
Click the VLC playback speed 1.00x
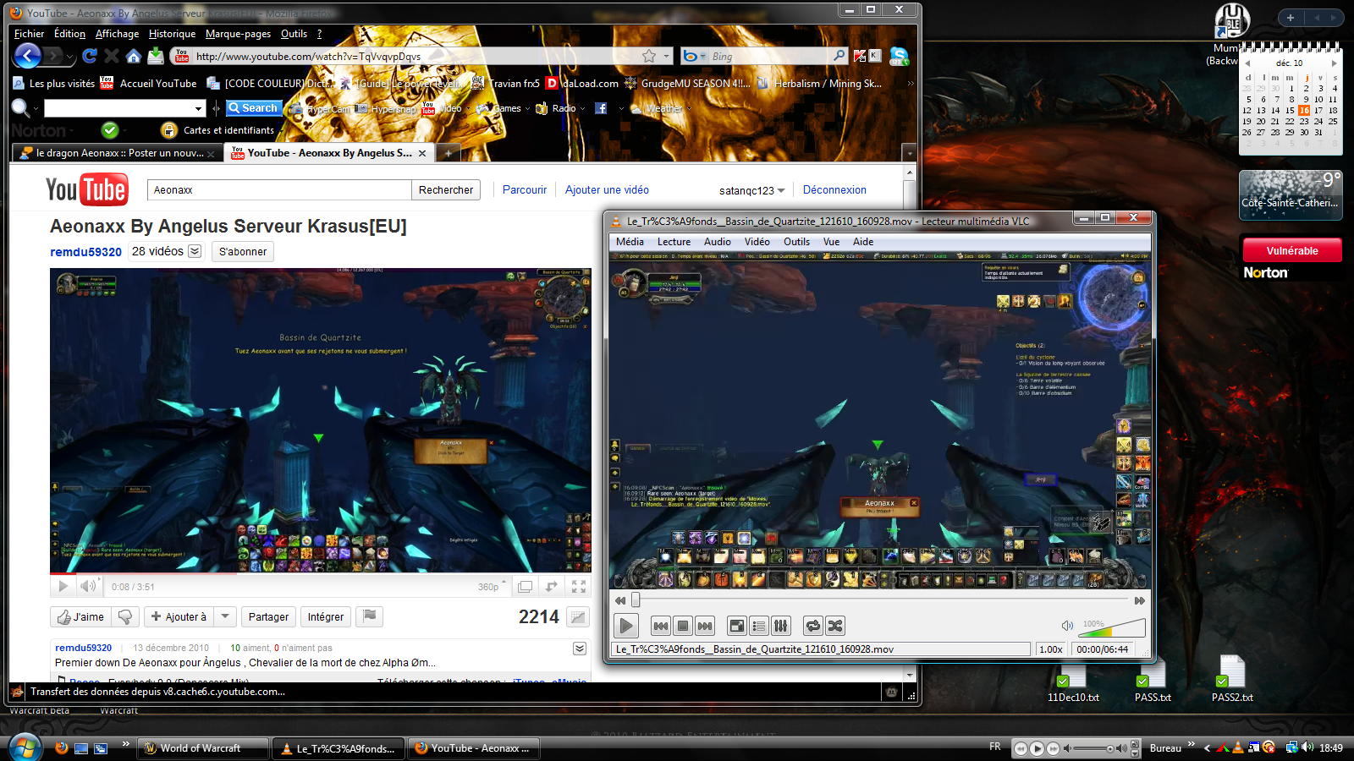point(1051,649)
